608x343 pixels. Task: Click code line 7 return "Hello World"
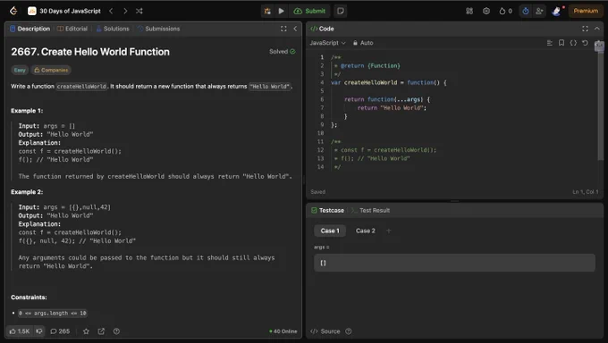(x=392, y=108)
